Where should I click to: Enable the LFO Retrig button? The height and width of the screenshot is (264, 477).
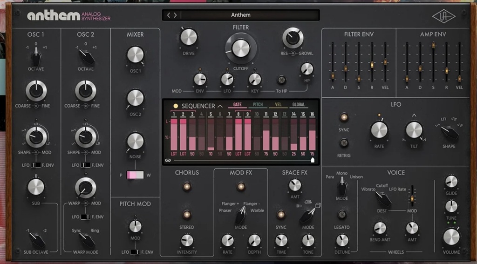(344, 142)
